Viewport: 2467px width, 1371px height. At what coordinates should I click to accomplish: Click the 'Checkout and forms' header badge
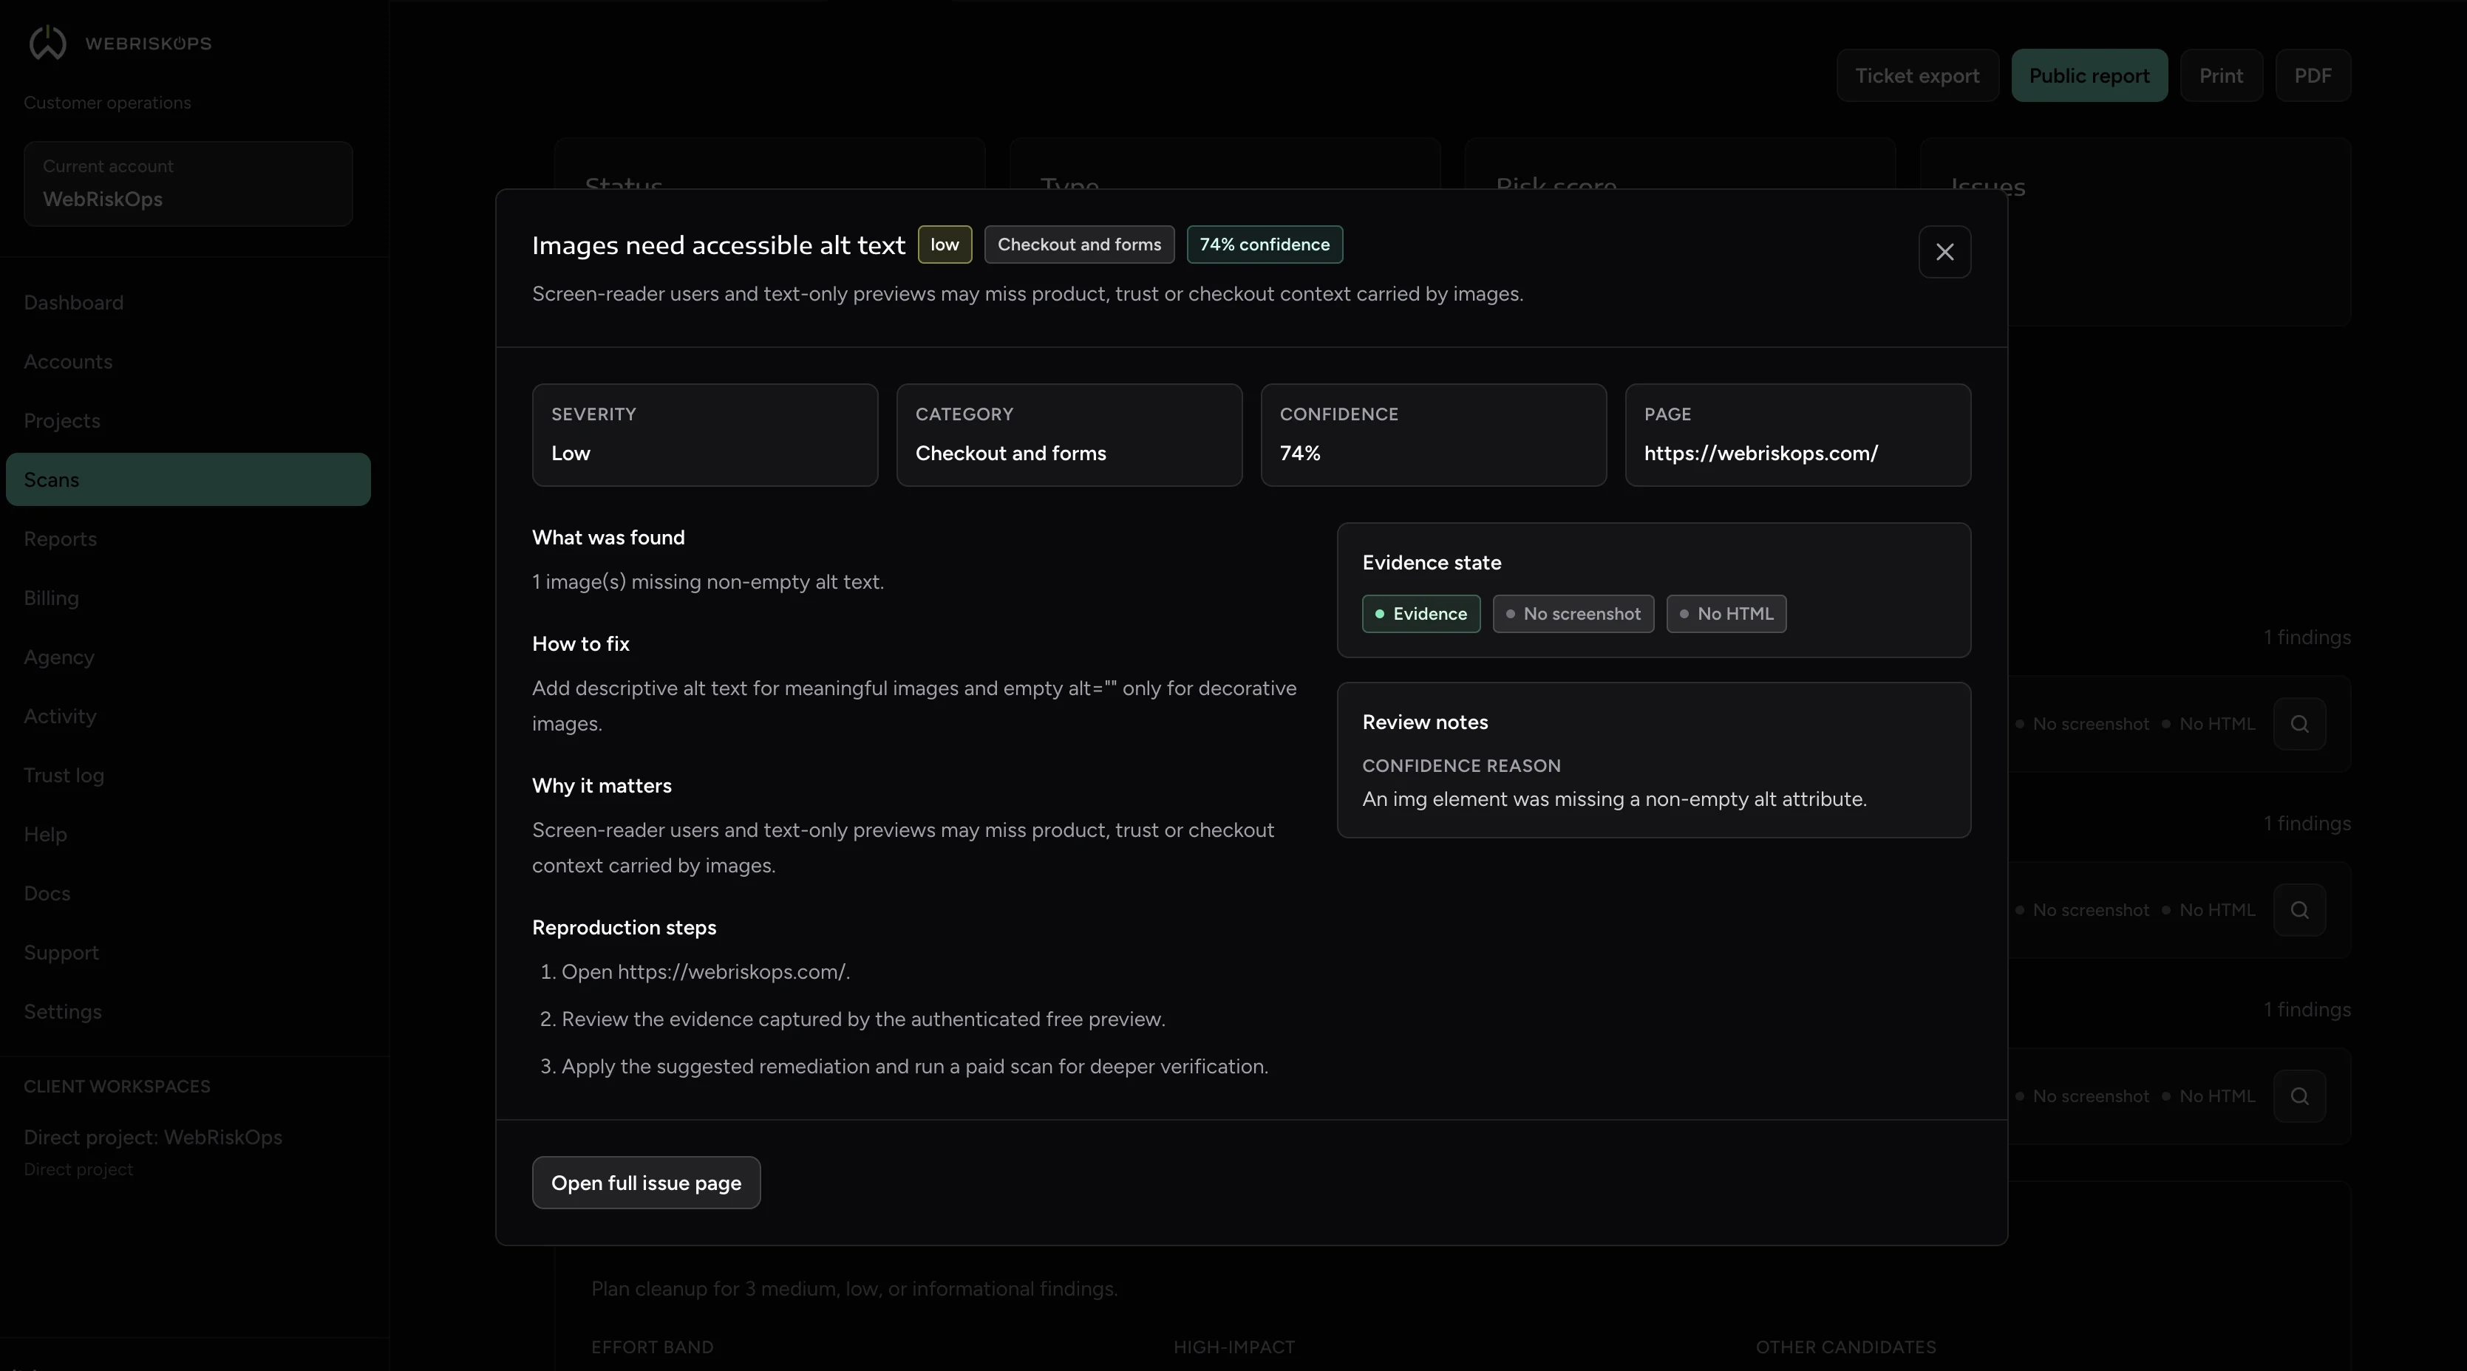pyautogui.click(x=1079, y=245)
